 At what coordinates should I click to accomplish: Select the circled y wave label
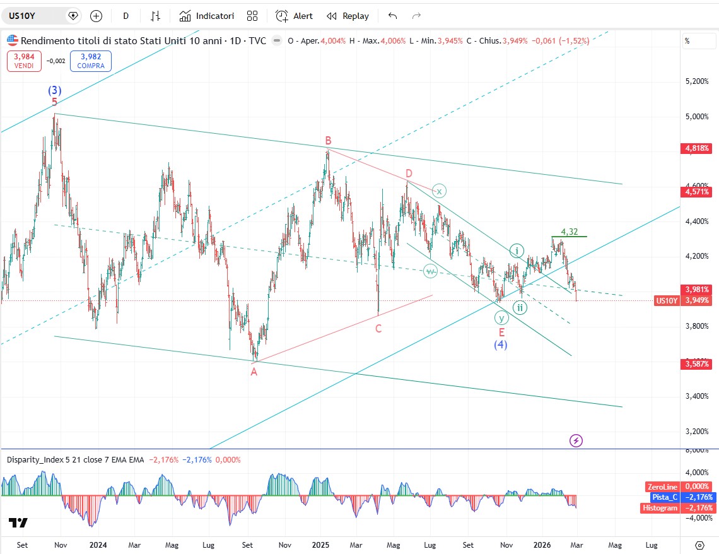501,317
